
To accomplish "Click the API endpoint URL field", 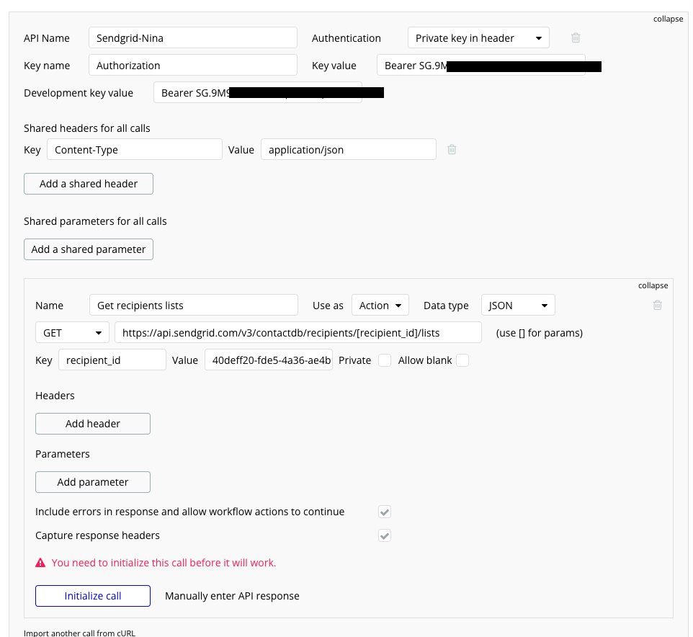I will pyautogui.click(x=298, y=333).
